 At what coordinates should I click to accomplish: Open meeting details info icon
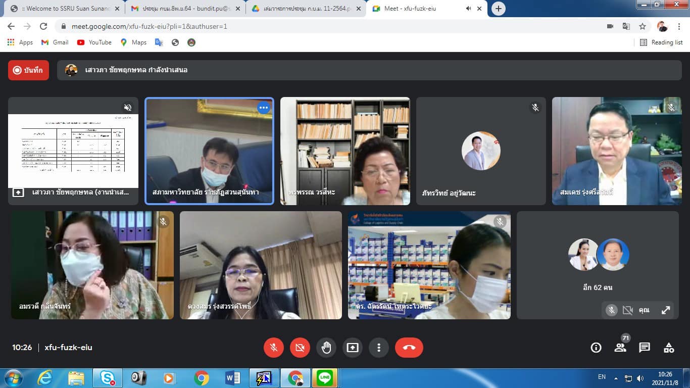tap(596, 348)
